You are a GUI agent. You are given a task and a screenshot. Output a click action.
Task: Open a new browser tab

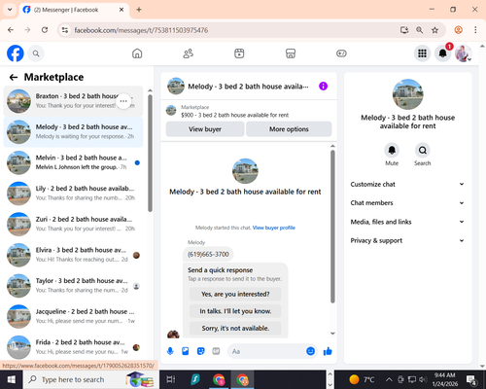click(x=139, y=10)
